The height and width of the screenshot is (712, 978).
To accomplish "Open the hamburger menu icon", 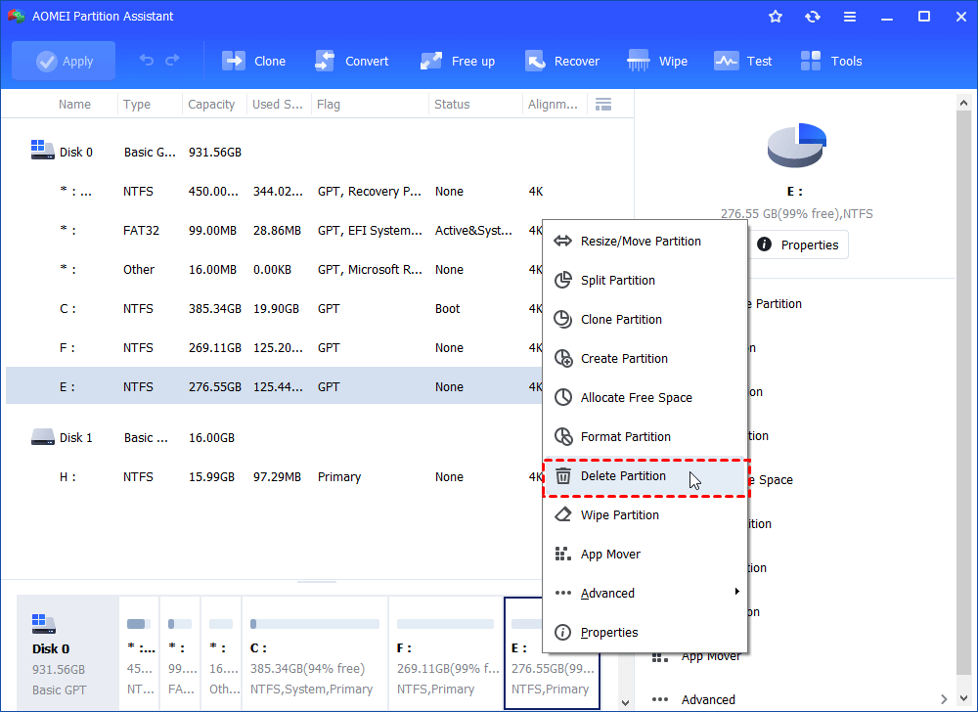I will [849, 16].
